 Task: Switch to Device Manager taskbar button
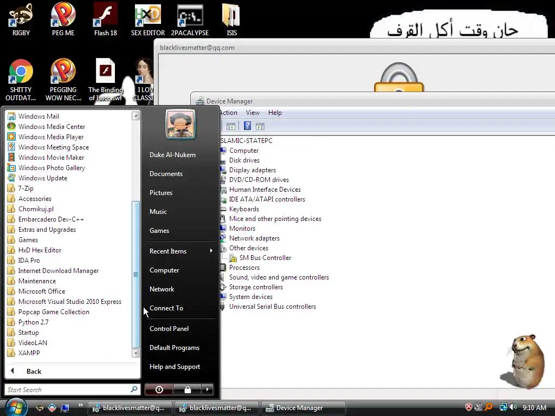pos(303,408)
